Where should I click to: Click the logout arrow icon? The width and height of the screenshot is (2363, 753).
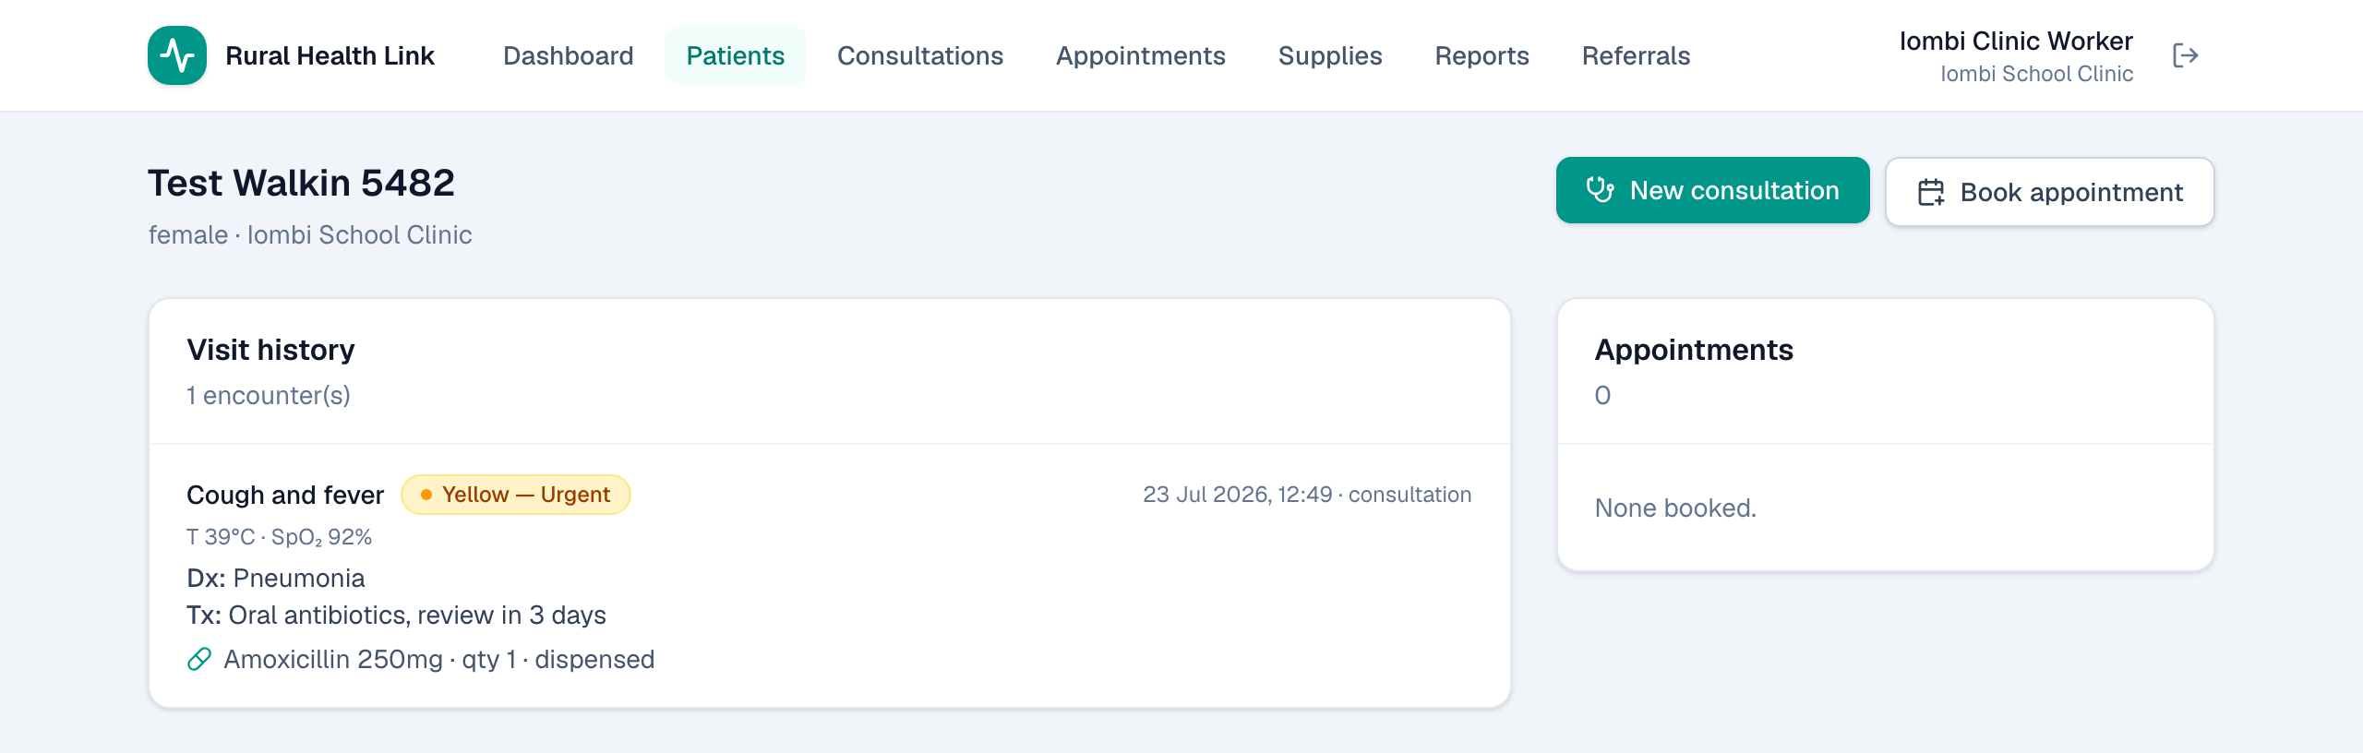[x=2185, y=55]
